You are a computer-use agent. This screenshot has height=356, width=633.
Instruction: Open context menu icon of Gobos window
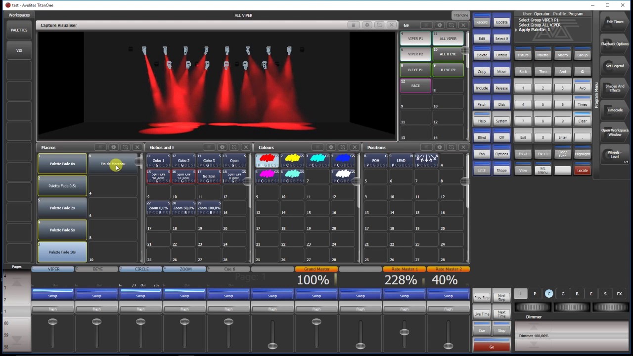(209, 147)
